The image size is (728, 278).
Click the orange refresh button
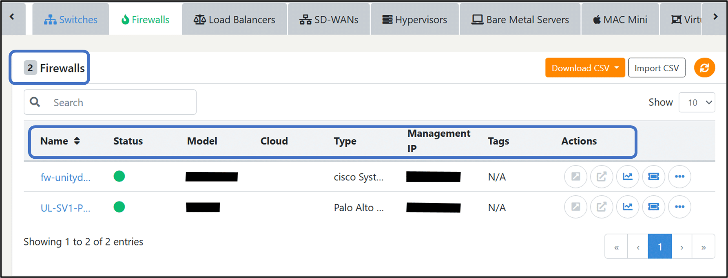coord(704,68)
